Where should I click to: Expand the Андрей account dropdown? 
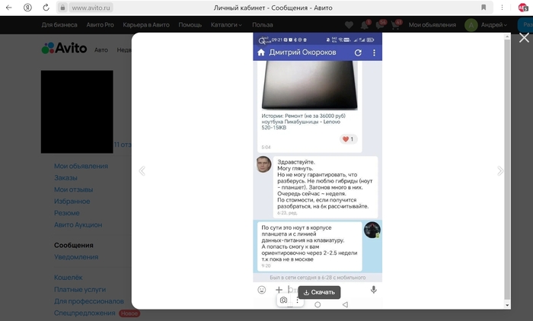click(493, 25)
